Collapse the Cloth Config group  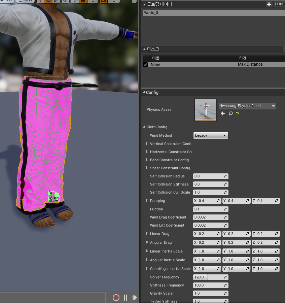(144, 127)
